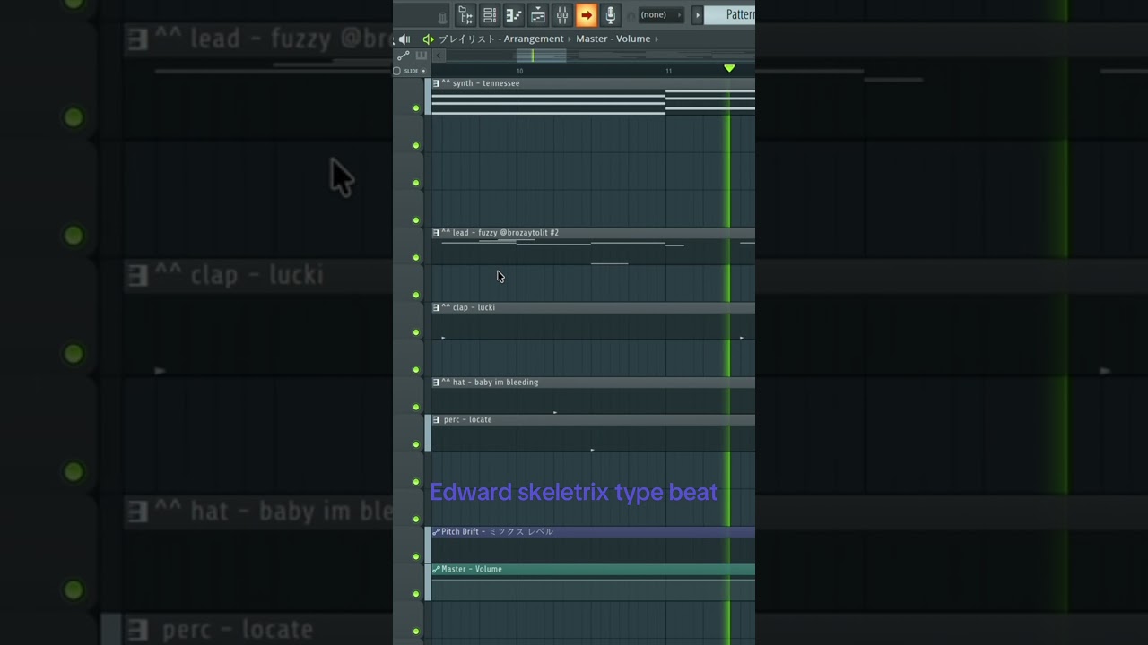Viewport: 1148px width, 645px height.
Task: Open clip menu icon of perc - locate
Action: coord(437,419)
